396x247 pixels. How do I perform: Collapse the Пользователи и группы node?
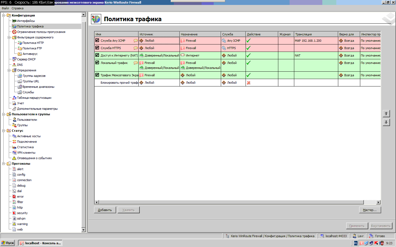tap(4, 114)
